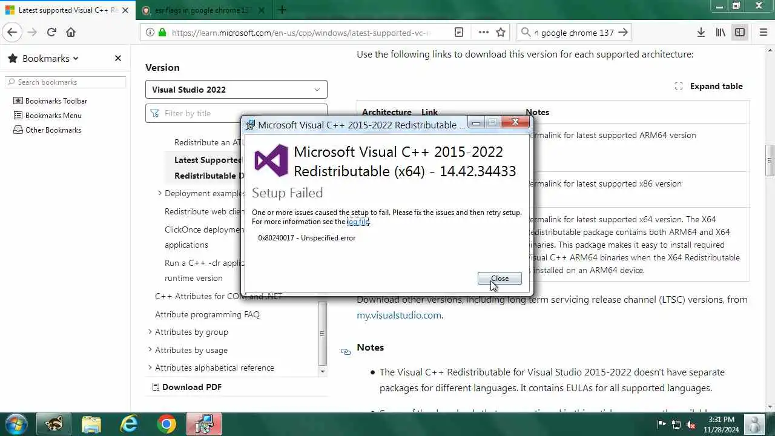Open the Bookmarks sidebar switcher dropdown
The width and height of the screenshot is (775, 436).
point(51,59)
